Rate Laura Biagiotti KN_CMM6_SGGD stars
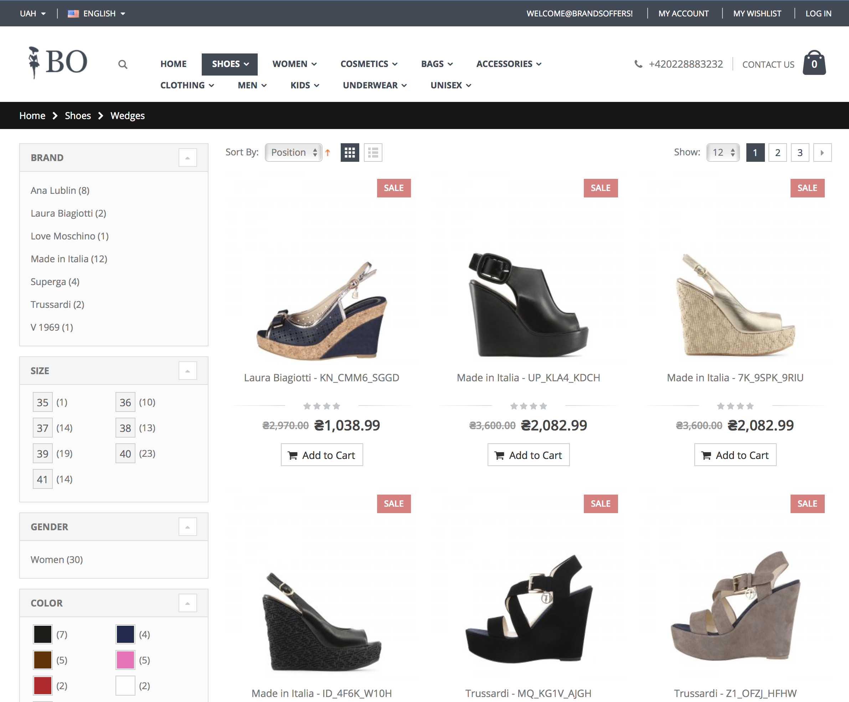The height and width of the screenshot is (702, 849). (322, 406)
